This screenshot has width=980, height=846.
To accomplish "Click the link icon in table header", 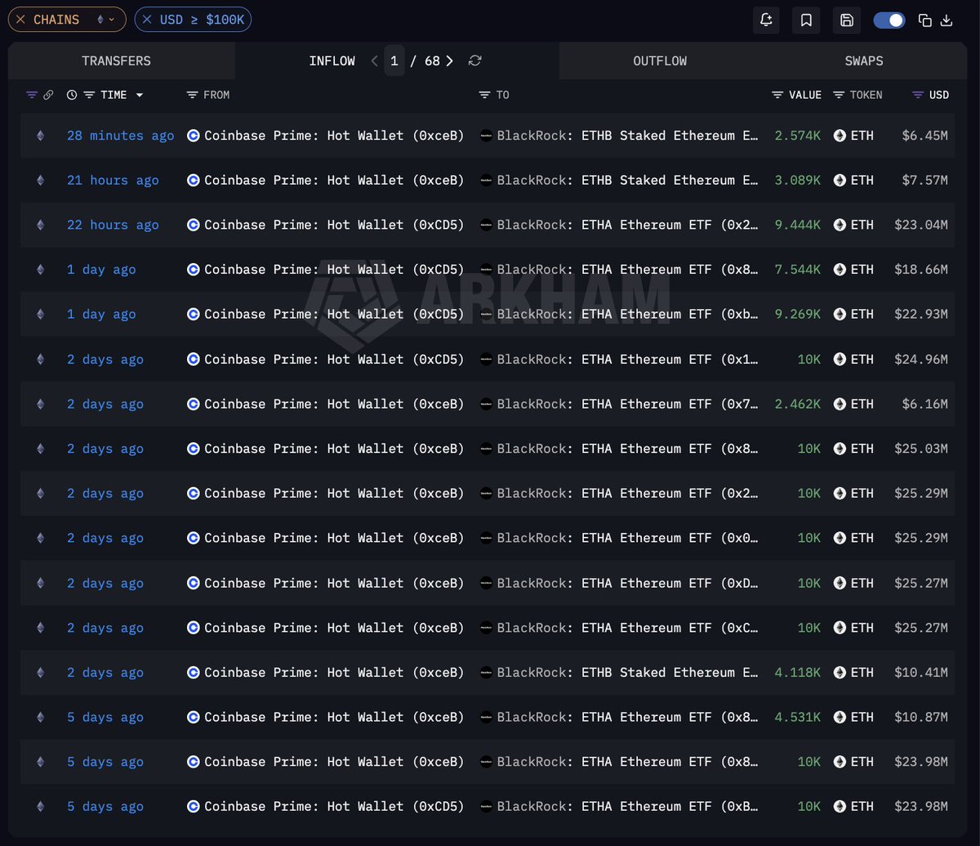I will [x=48, y=95].
